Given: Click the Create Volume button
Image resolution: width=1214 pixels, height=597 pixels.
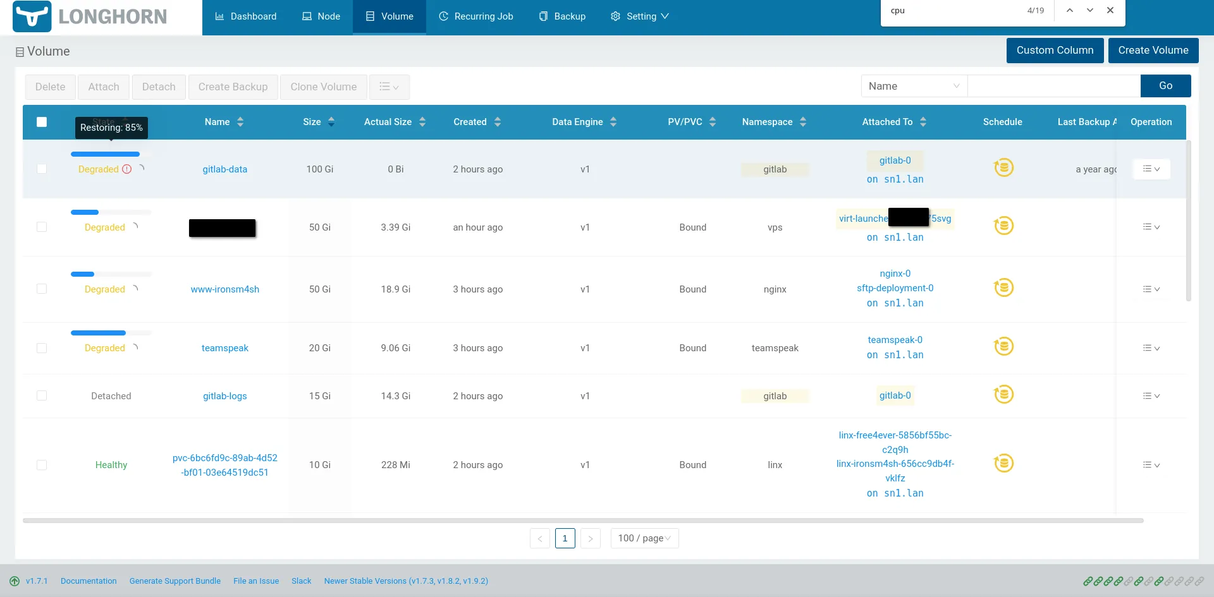Looking at the screenshot, I should (1153, 51).
